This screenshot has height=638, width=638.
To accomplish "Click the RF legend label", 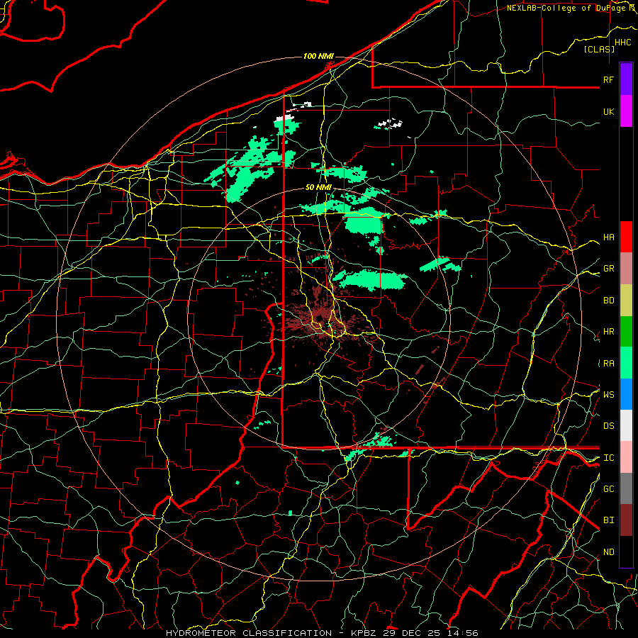I will (x=608, y=79).
